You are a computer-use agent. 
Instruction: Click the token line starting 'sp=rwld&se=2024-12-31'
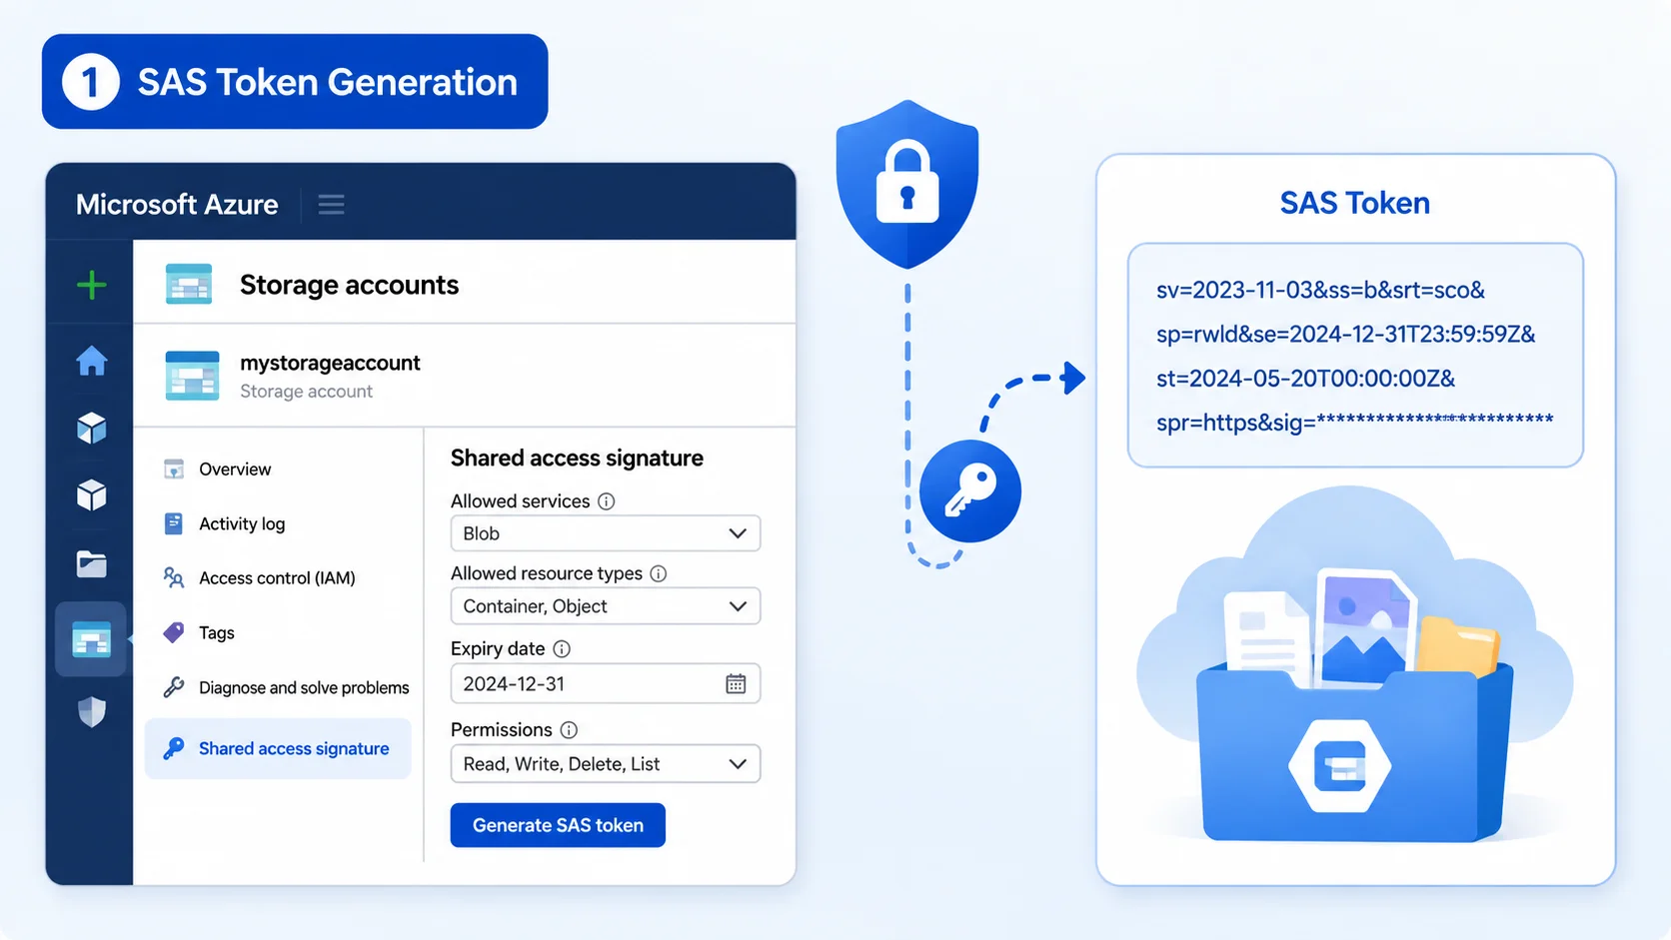point(1346,334)
